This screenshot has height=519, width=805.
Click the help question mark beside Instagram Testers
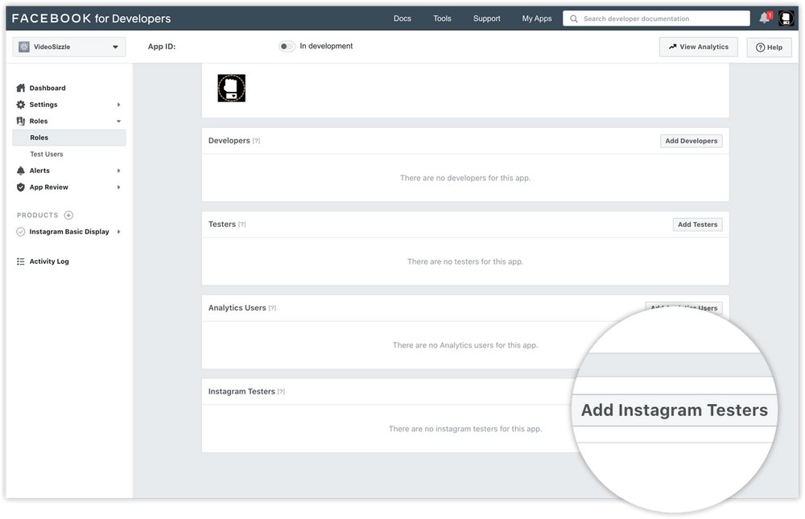281,392
